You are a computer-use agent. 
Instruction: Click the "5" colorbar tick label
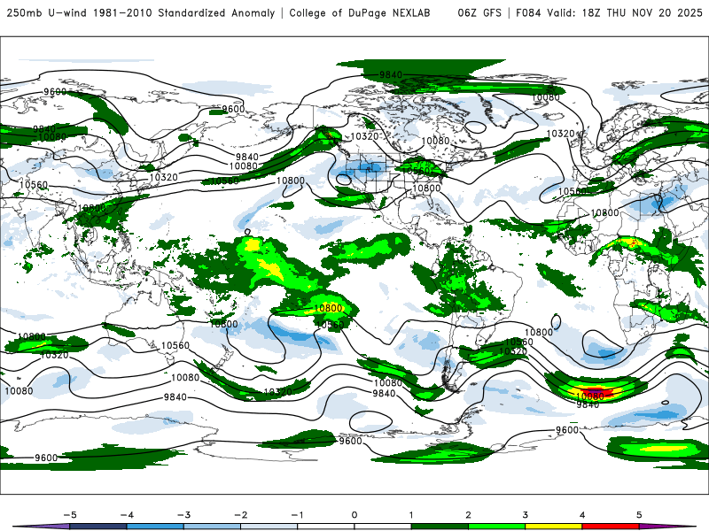coord(639,515)
